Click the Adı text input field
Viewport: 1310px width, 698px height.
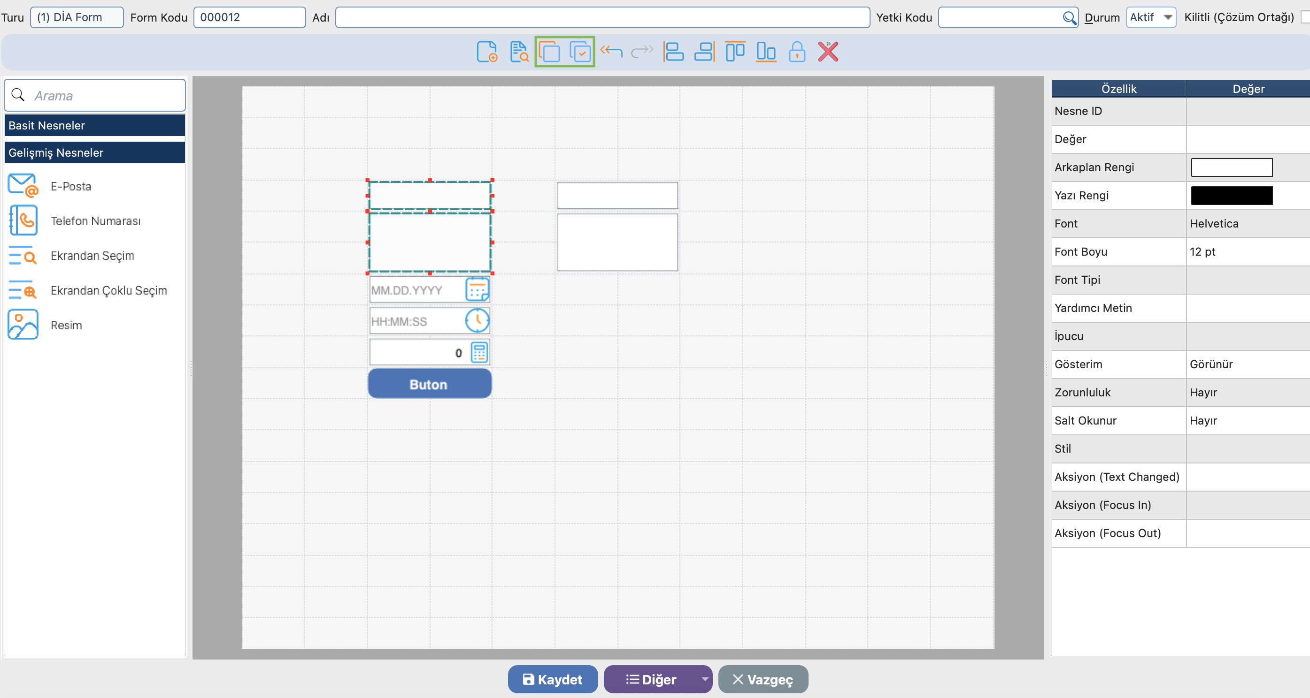602,17
